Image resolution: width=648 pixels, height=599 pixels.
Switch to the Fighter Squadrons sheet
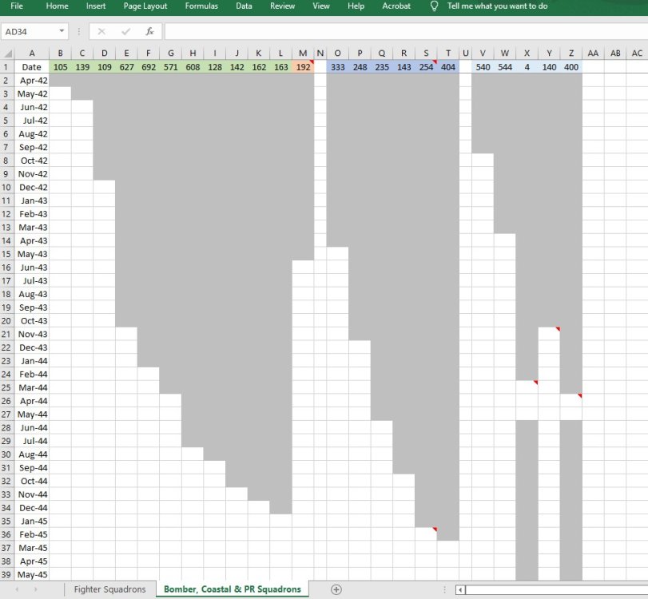point(109,589)
